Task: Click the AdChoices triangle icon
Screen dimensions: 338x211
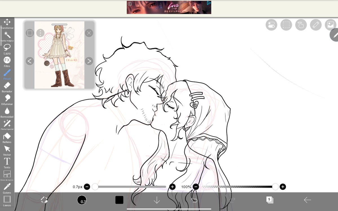Action: (x=209, y=3)
